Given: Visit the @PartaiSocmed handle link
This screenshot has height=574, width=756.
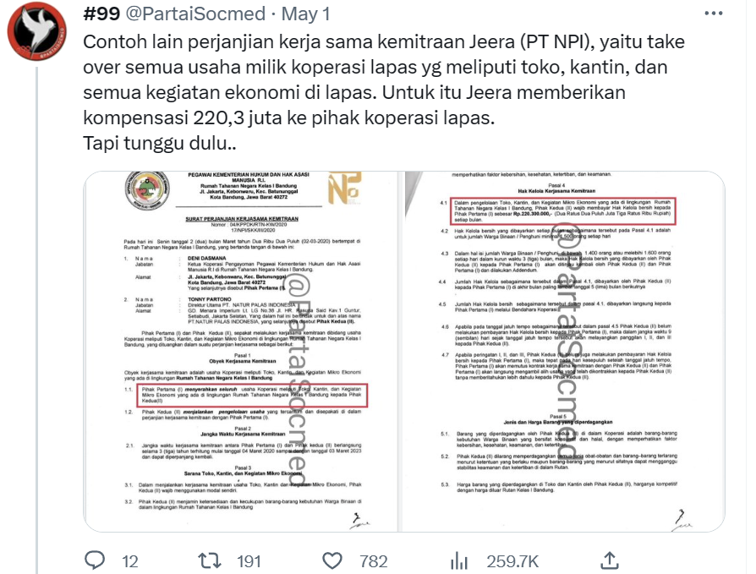Looking at the screenshot, I should pyautogui.click(x=195, y=14).
